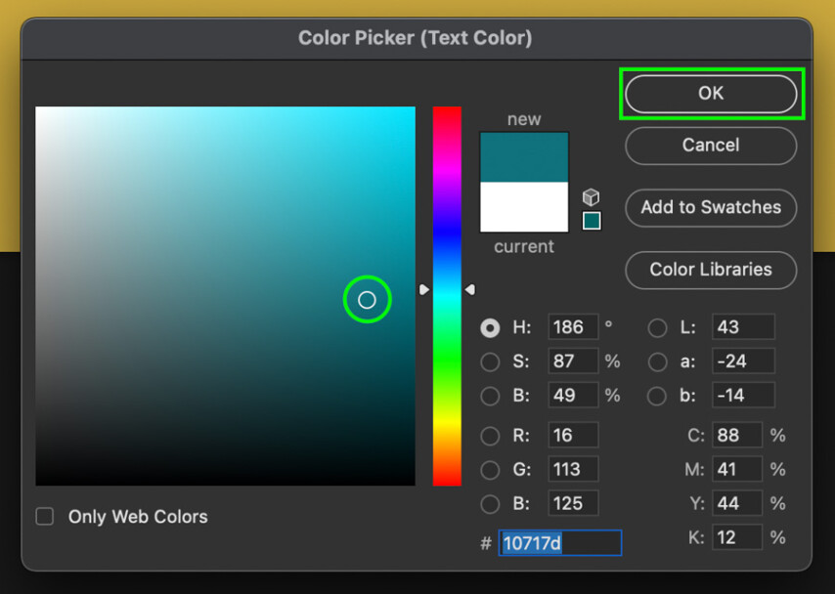Enable the Only Web Colors checkbox
This screenshot has height=594, width=835.
[44, 516]
